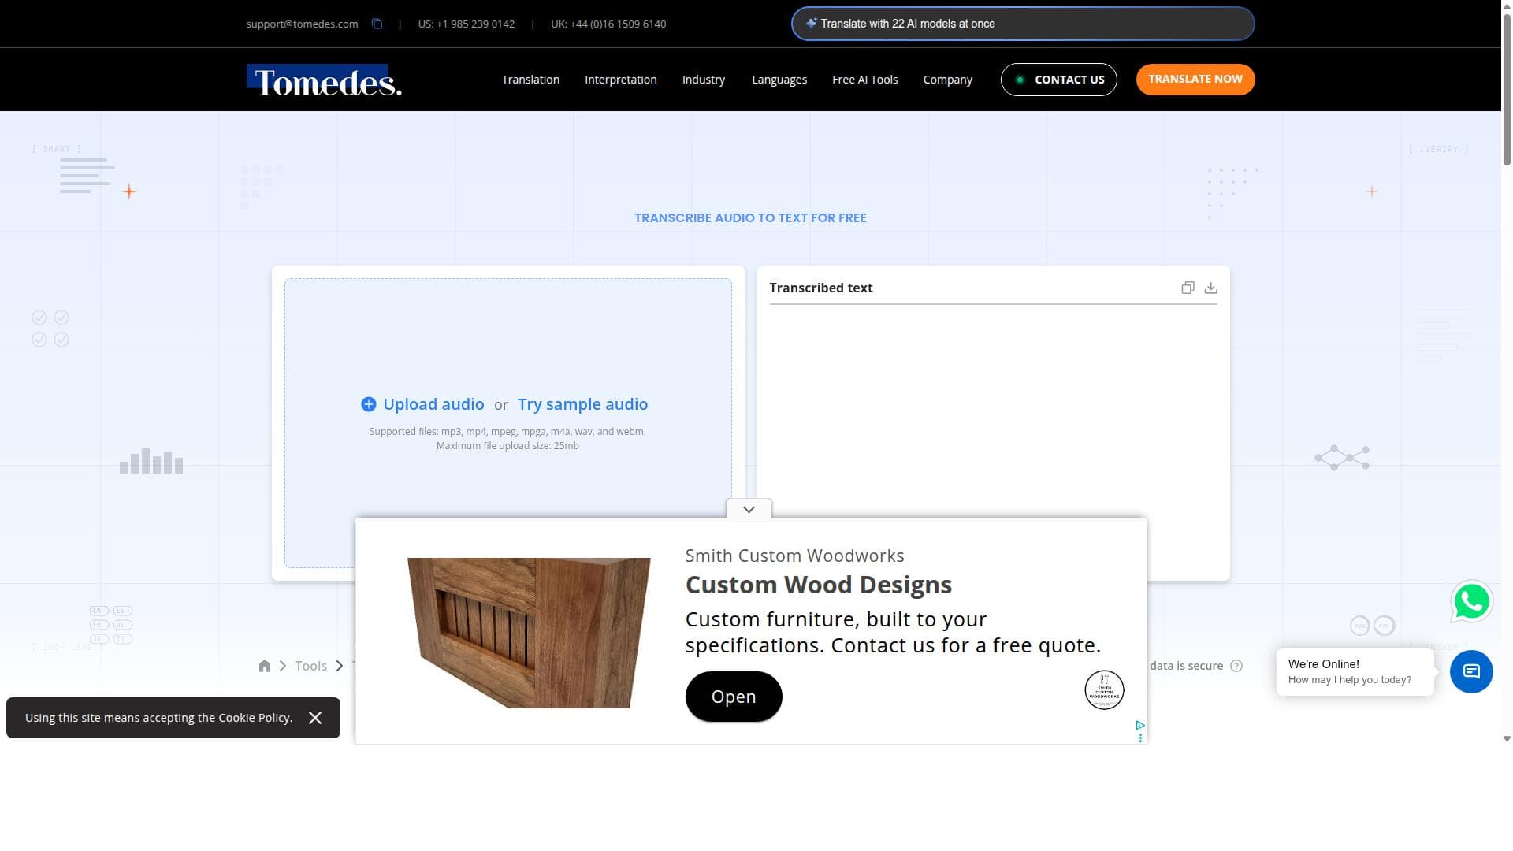Click the Tools breadcrumb link
Screen dimensions: 1513x851
pos(310,666)
